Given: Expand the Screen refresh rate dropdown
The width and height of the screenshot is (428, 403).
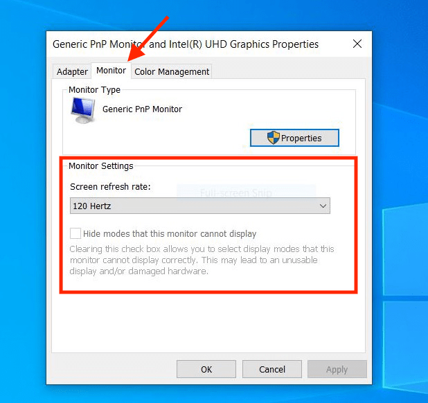Looking at the screenshot, I should pos(200,206).
